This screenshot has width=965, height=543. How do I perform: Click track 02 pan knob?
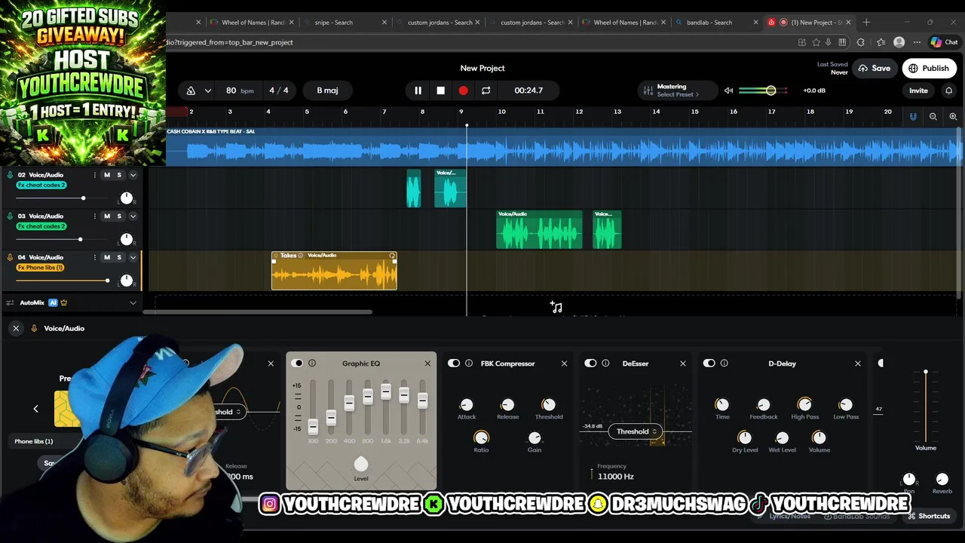coord(126,198)
